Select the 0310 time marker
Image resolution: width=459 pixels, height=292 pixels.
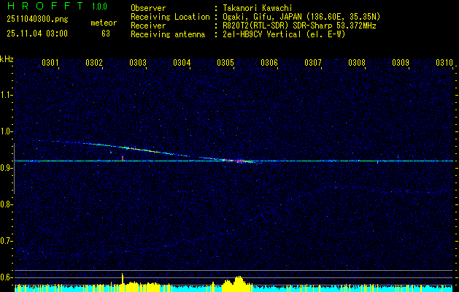coord(444,63)
